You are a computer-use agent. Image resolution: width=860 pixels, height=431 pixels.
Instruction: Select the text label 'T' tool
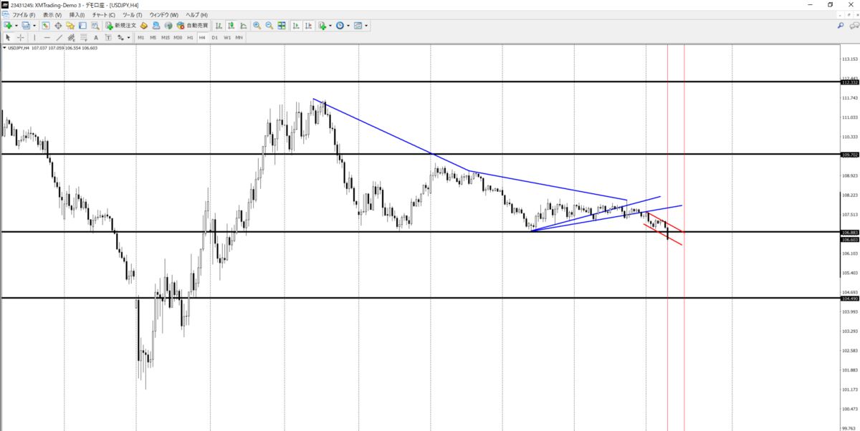(x=108, y=37)
